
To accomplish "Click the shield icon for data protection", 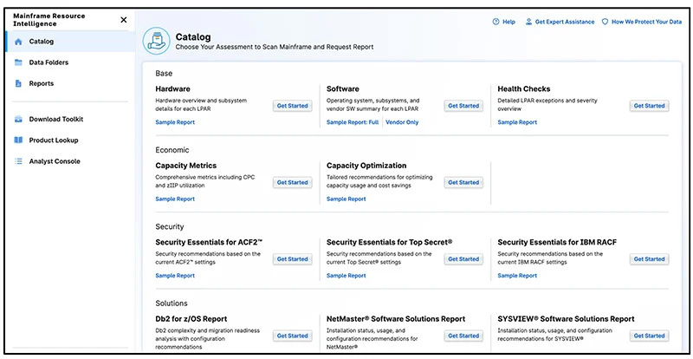I will click(x=605, y=22).
